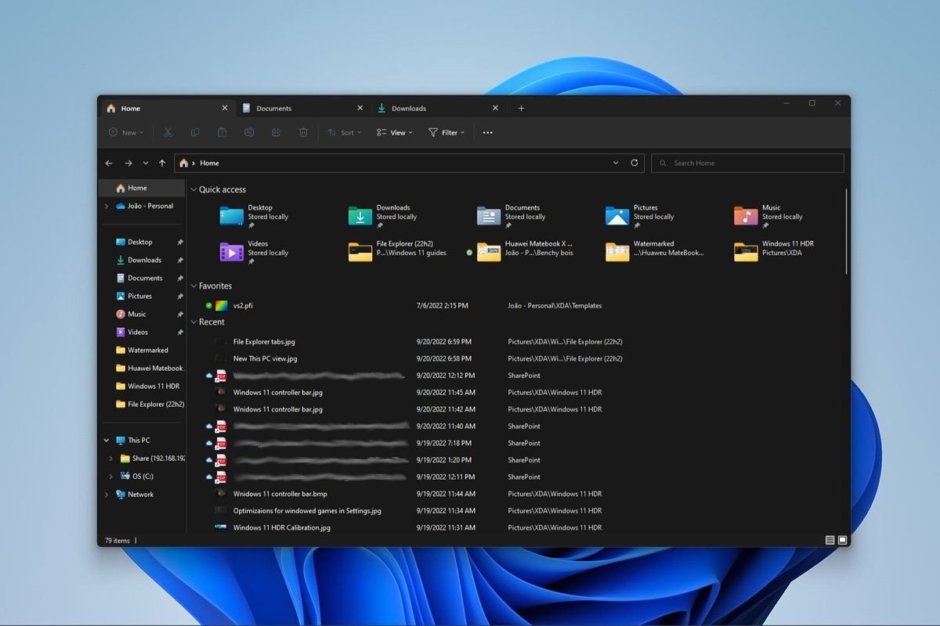Open the Filter dropdown menu
This screenshot has width=940, height=626.
[x=446, y=133]
